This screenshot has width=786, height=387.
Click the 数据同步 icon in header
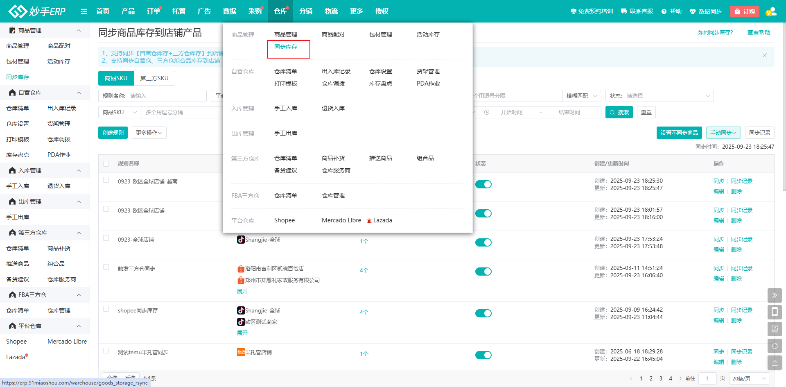693,11
